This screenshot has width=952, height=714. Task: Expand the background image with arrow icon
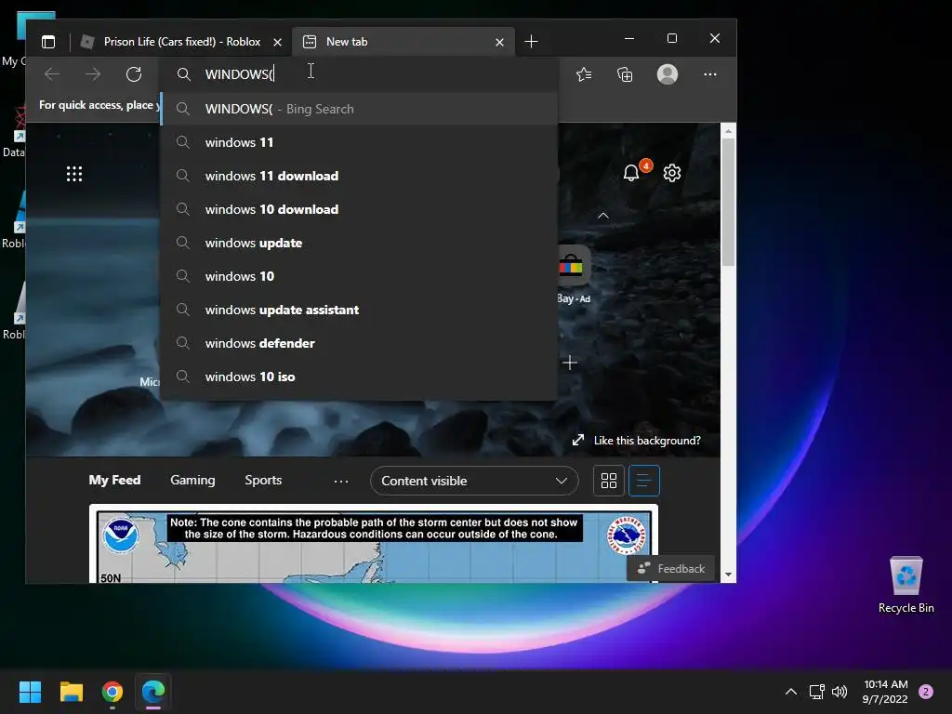click(x=578, y=440)
